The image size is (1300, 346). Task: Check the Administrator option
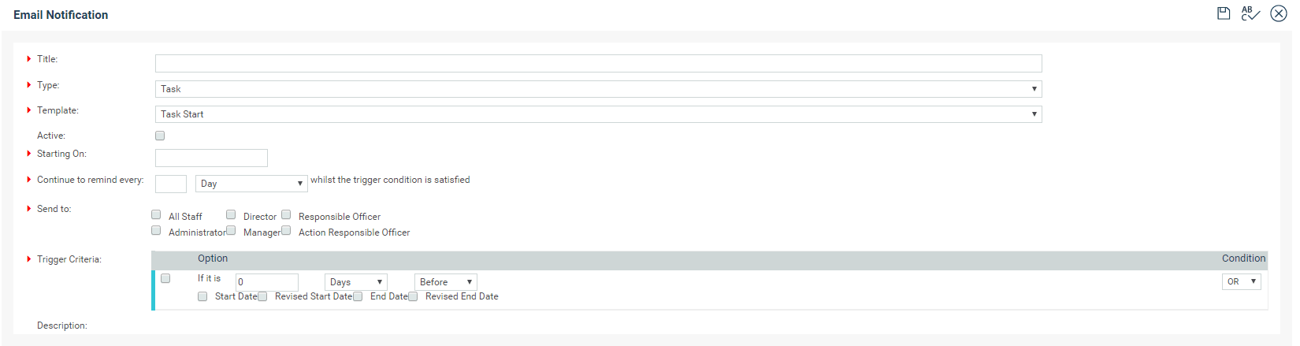[156, 230]
